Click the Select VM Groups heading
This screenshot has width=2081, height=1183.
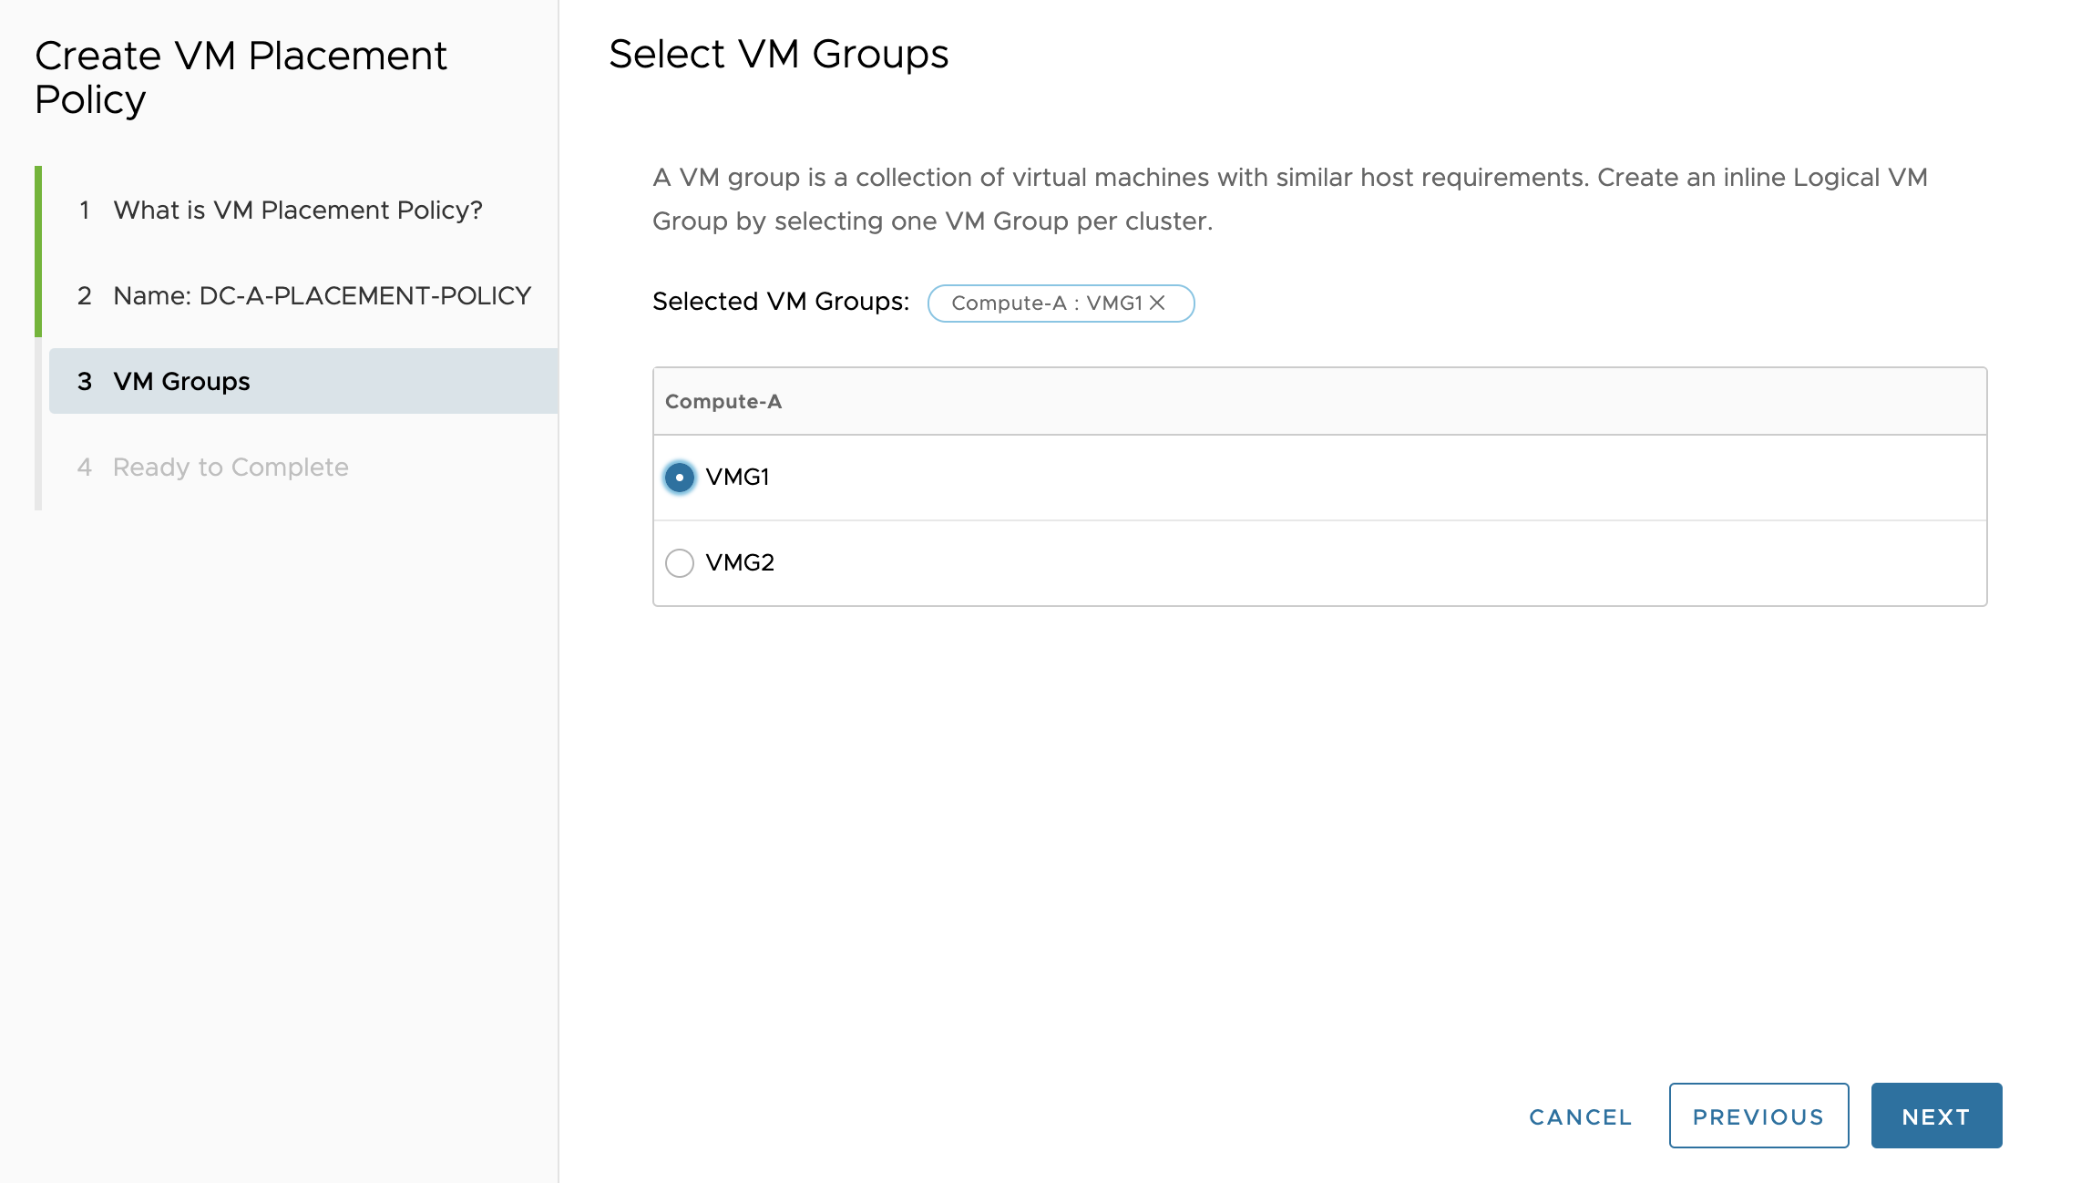[778, 55]
